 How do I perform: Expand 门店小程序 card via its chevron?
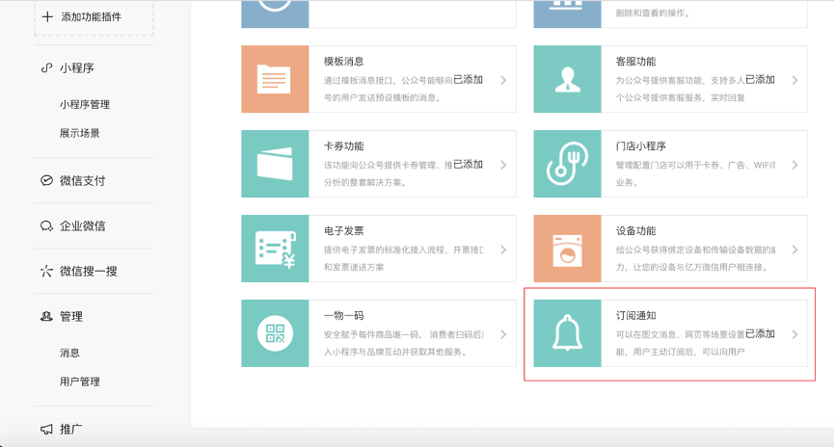click(795, 165)
